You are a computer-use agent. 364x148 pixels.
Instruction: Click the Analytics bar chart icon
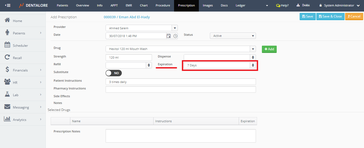click(8, 119)
